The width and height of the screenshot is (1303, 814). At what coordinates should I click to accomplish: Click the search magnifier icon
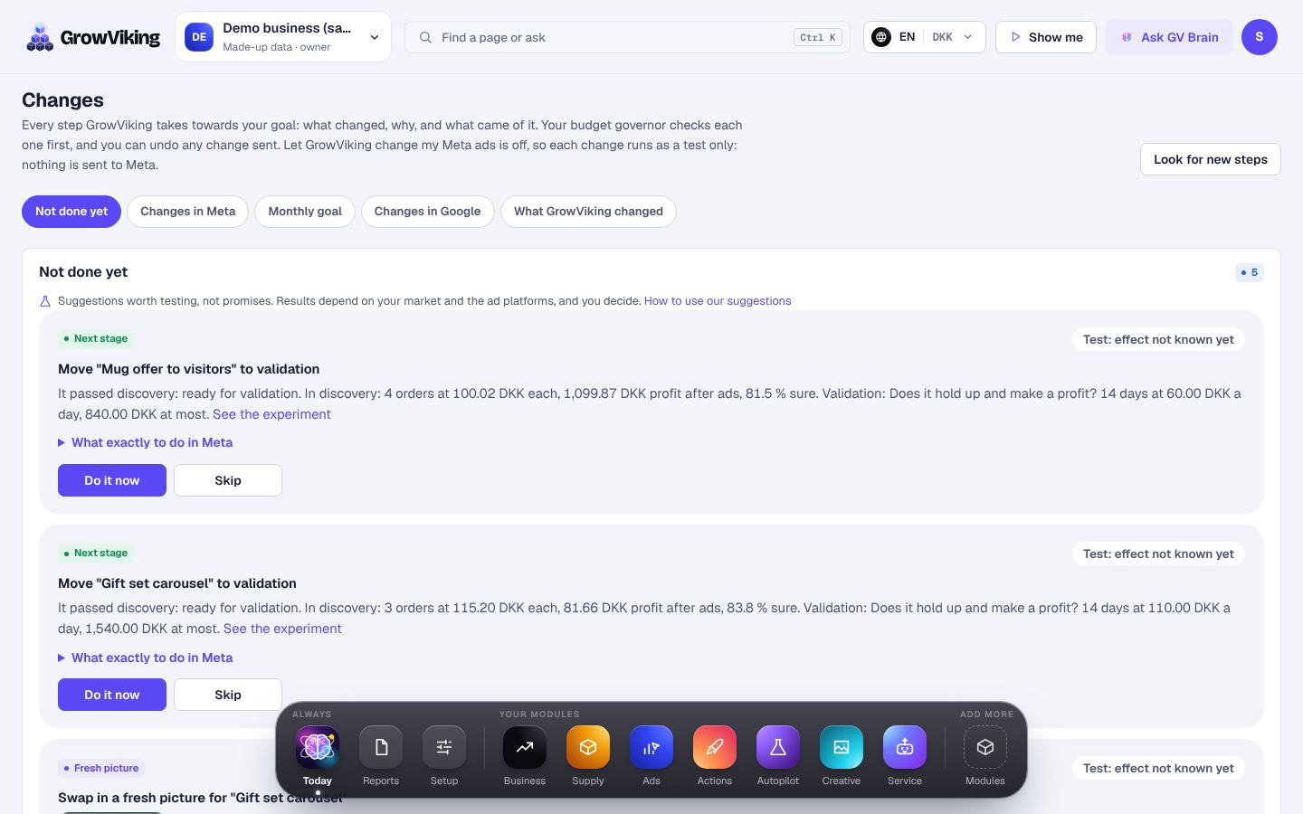[425, 37]
